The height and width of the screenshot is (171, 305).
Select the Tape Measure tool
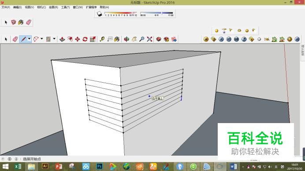tap(102, 39)
